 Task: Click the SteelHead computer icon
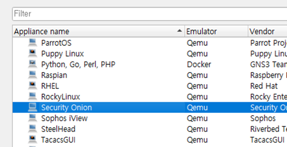32,129
